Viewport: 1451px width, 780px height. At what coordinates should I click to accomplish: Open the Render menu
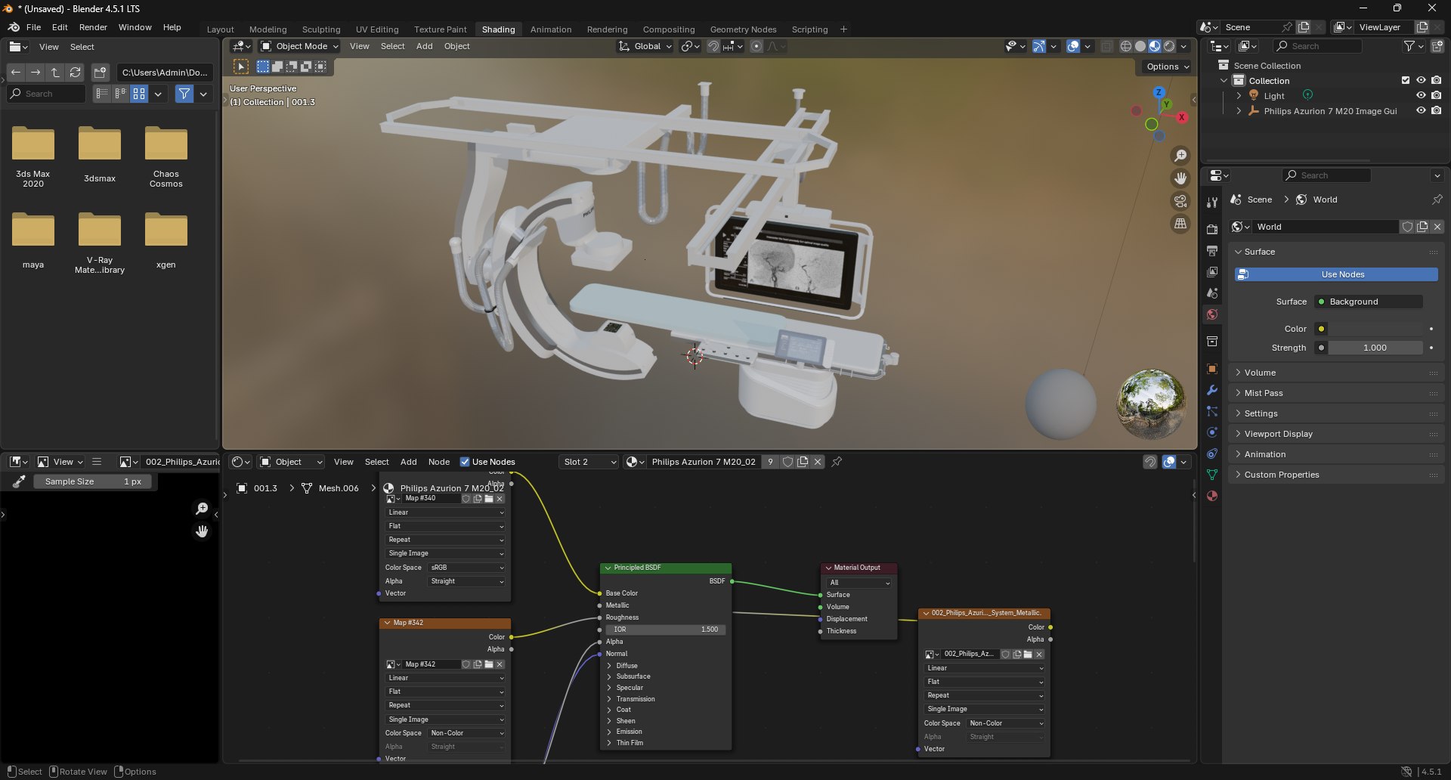[93, 27]
